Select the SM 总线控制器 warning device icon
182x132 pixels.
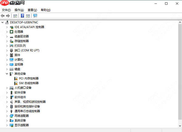(16, 83)
